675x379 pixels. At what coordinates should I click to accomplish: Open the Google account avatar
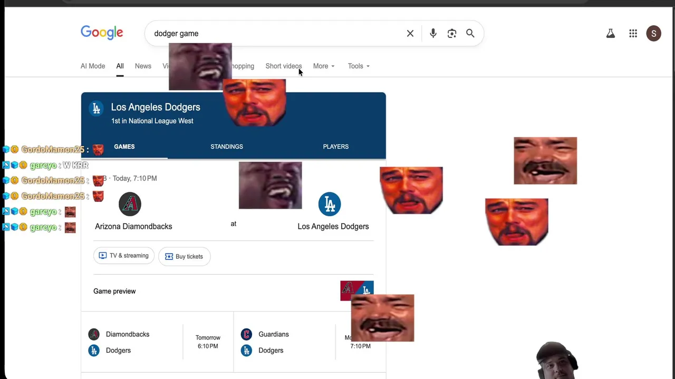coord(653,34)
